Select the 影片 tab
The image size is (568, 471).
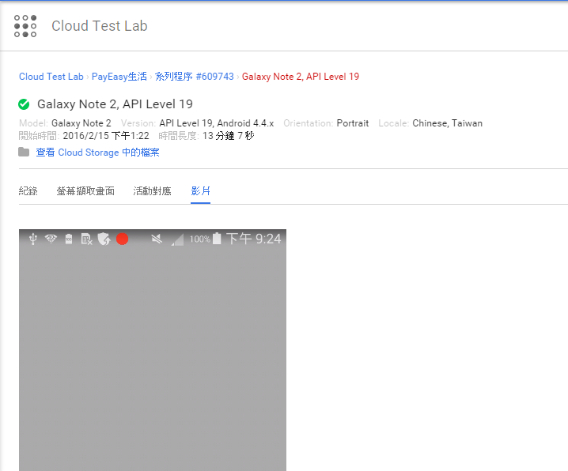click(200, 190)
